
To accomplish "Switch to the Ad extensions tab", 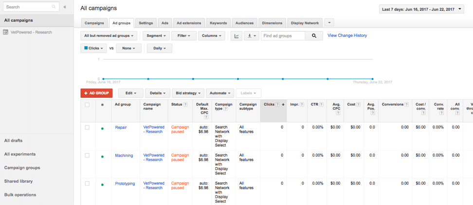I will 189,23.
